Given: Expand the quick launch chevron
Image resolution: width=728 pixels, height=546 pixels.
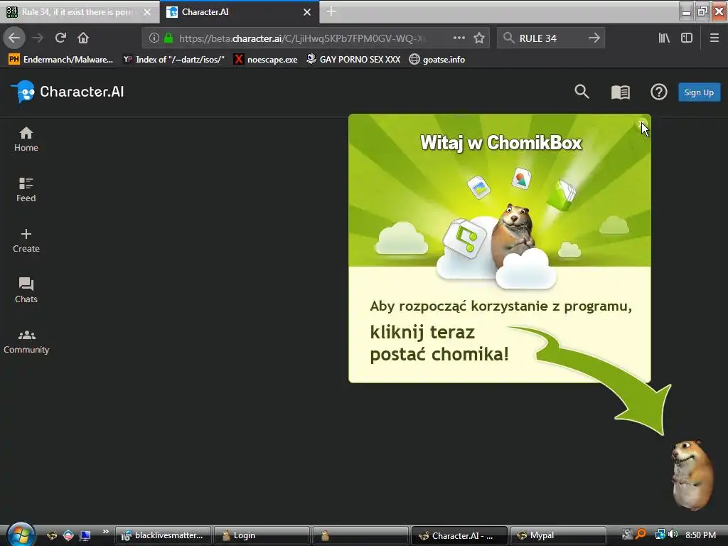Looking at the screenshot, I should 105,531.
